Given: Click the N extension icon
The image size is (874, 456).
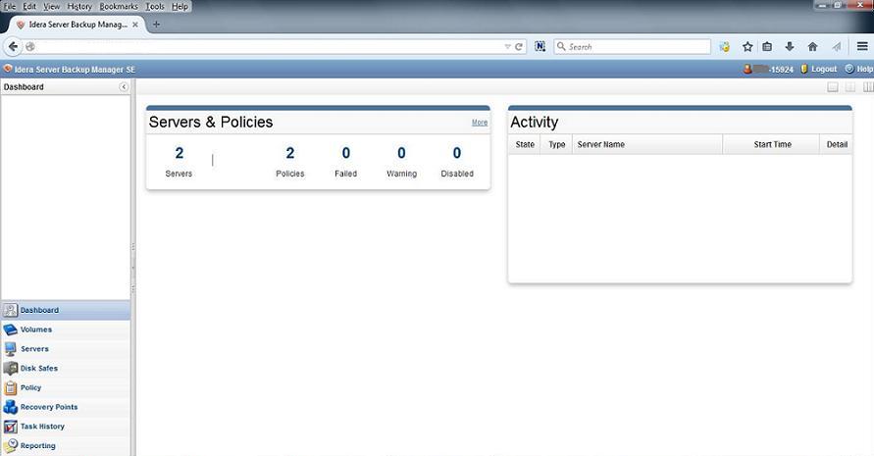Looking at the screenshot, I should coord(540,47).
